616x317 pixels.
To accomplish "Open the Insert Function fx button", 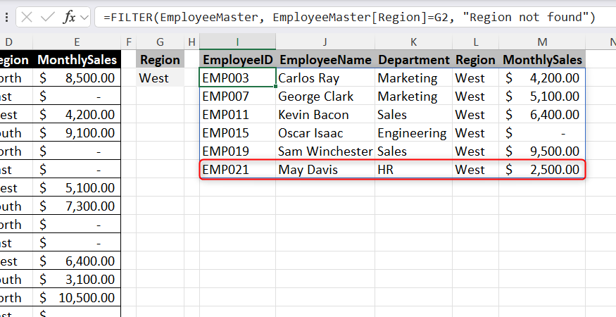I will [x=70, y=18].
